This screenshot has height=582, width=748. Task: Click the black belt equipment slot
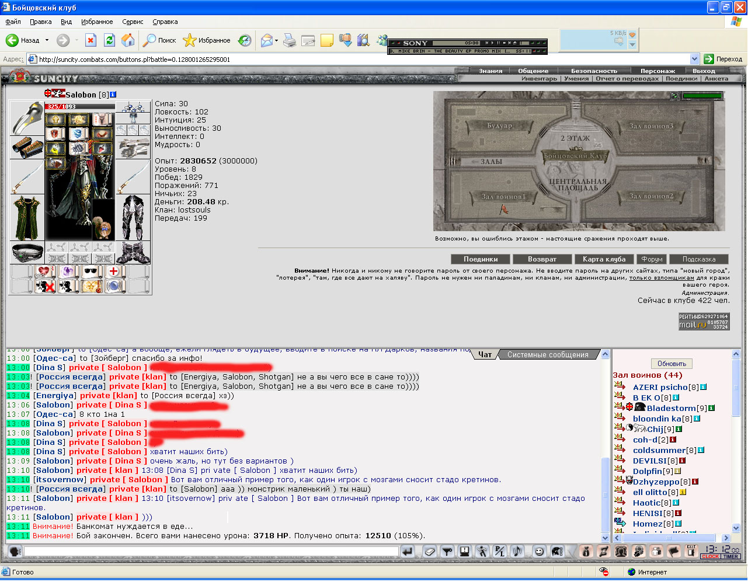tap(27, 253)
